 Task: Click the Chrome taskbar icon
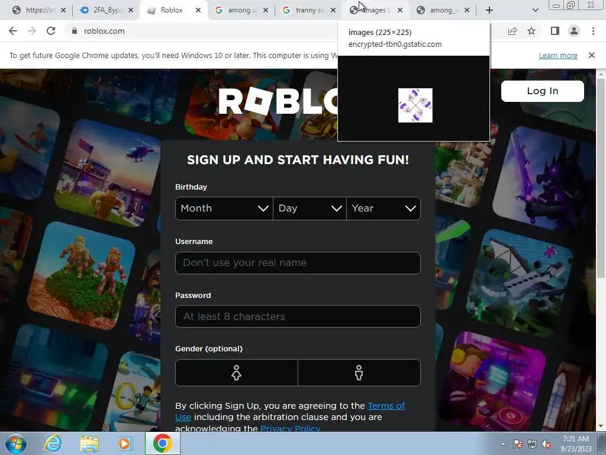coord(162,443)
